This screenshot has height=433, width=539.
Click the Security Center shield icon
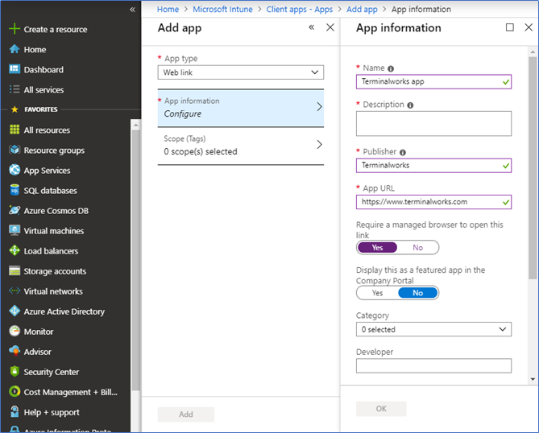click(x=15, y=371)
